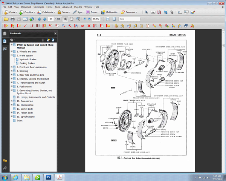Screen dimensions: 226x181
Task: Open the Document menu
Action: [26, 7]
